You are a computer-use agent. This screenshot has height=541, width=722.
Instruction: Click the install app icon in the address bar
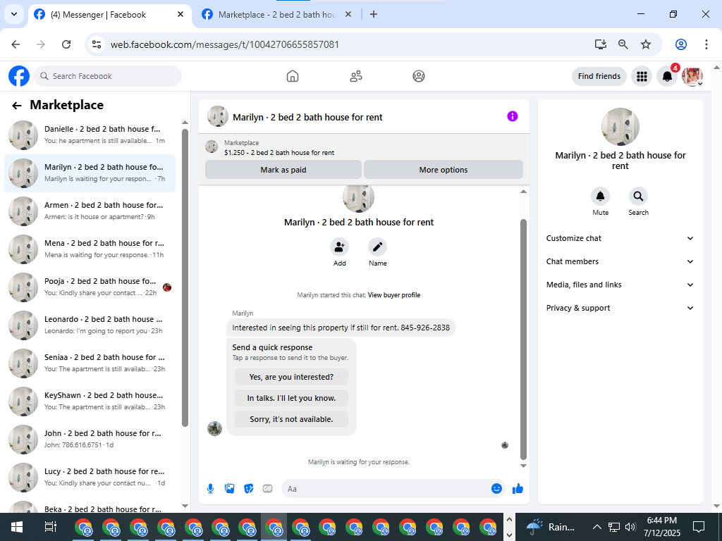(x=601, y=44)
